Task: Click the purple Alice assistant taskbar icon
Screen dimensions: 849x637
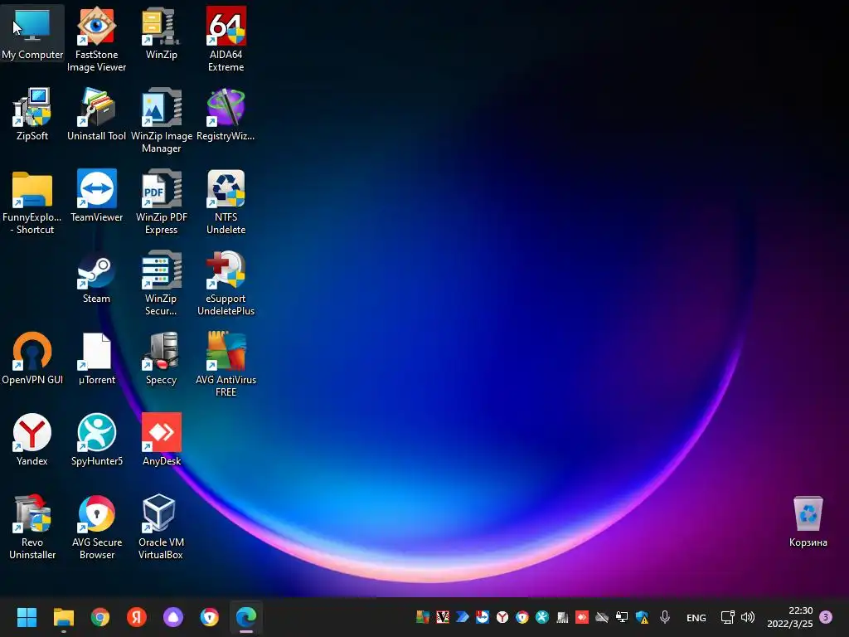Action: pyautogui.click(x=173, y=617)
